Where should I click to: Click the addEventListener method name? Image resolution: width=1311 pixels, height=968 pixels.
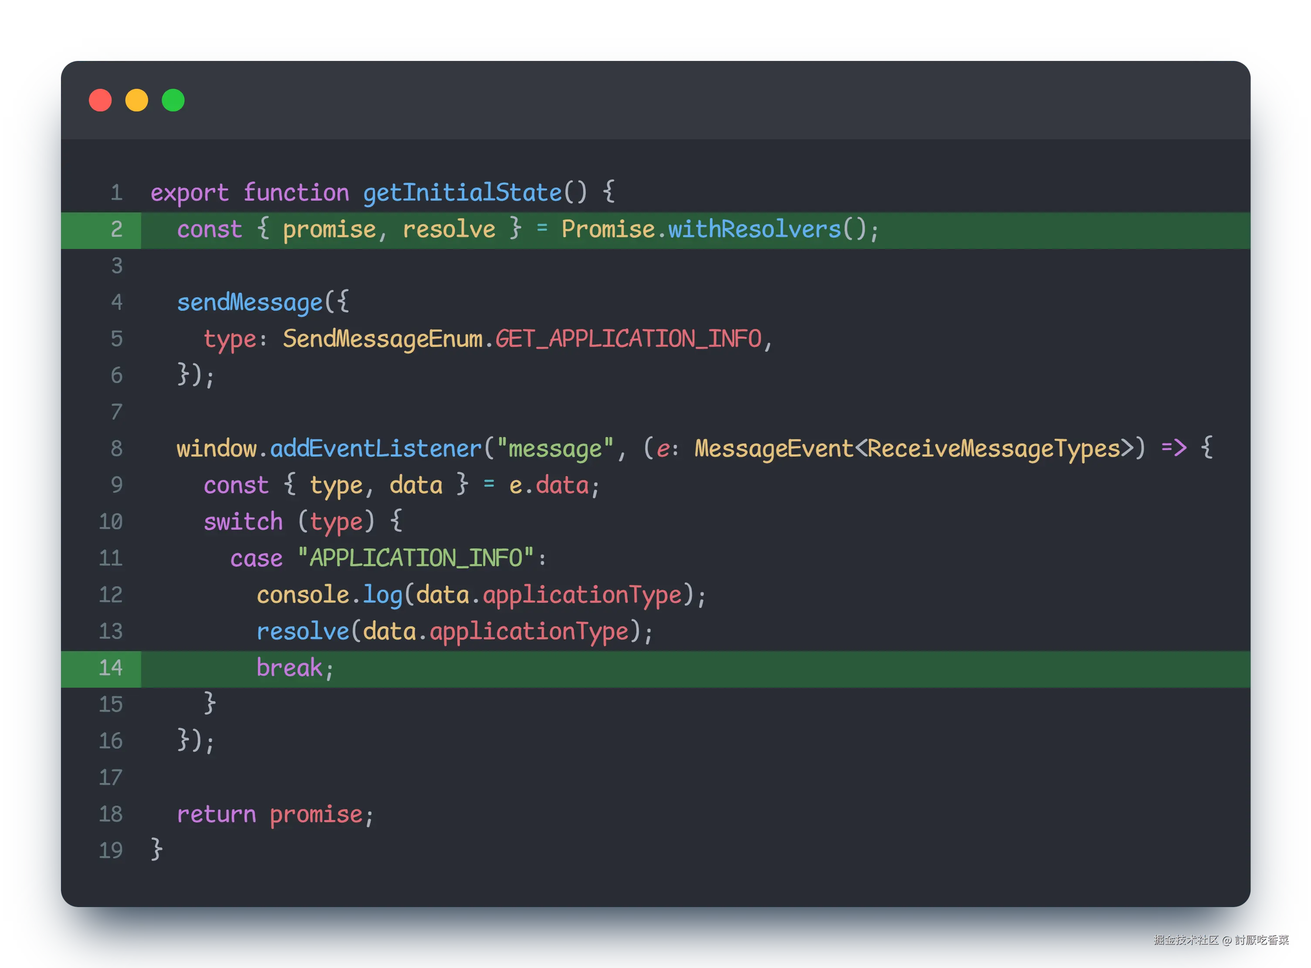point(375,449)
